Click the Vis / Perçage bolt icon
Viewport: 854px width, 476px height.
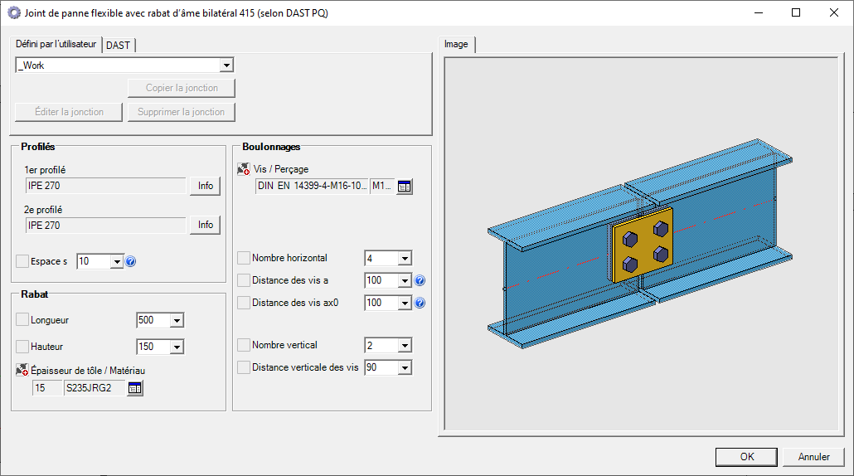pyautogui.click(x=243, y=169)
